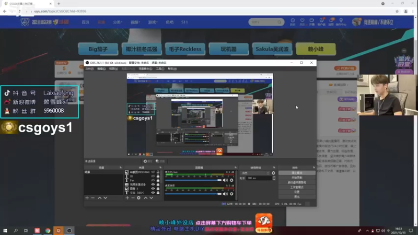Open OBS Help menu
This screenshot has height=235, width=418.
(172, 69)
